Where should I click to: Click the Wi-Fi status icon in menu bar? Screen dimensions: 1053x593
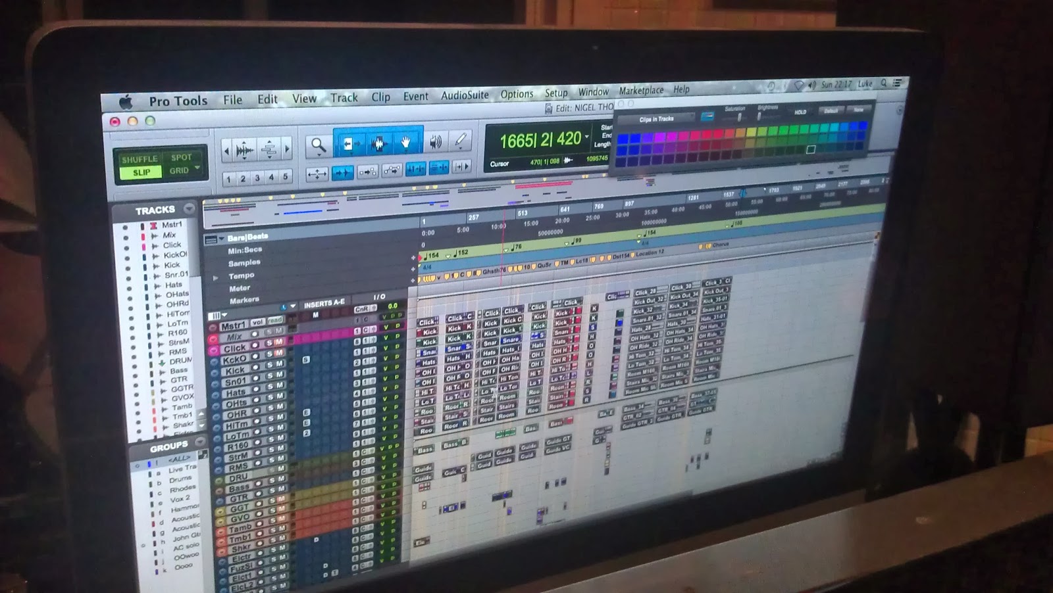click(x=799, y=85)
